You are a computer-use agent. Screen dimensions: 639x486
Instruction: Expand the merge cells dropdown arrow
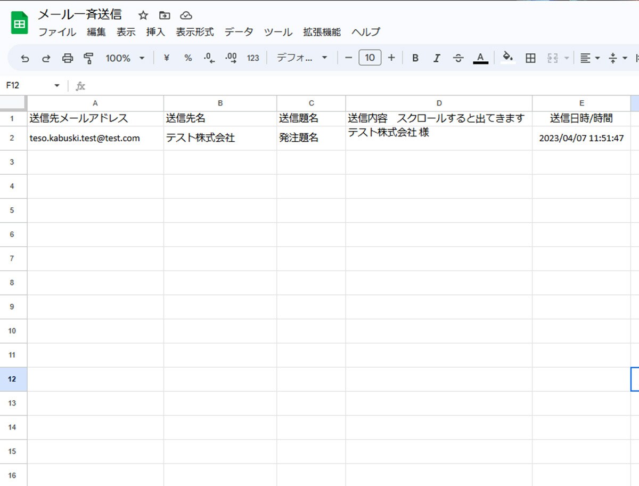(567, 58)
